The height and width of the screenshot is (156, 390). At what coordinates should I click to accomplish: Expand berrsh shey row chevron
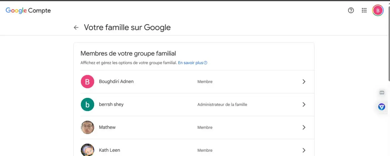click(x=304, y=104)
